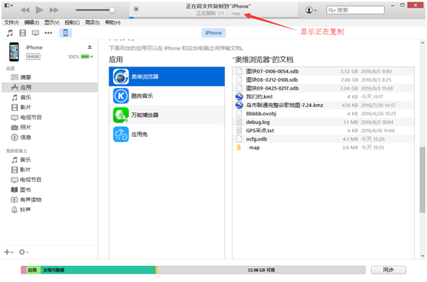Image resolution: width=427 pixels, height=282 pixels.
Task: Skip forward to the next track
Action: (x=54, y=10)
